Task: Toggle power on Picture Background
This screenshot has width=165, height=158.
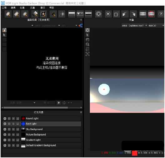Action: 5,134
